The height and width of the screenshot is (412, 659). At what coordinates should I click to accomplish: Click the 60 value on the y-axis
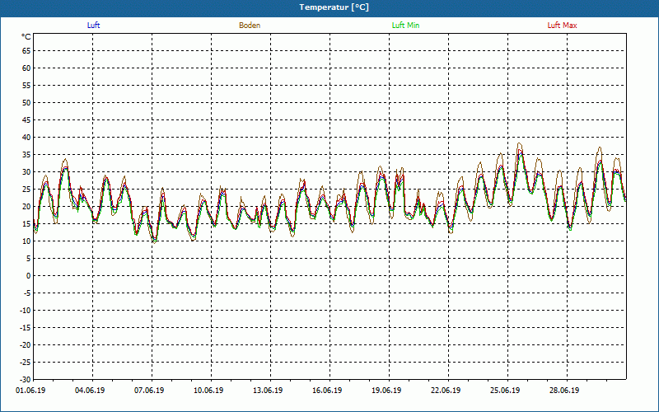[x=26, y=68]
